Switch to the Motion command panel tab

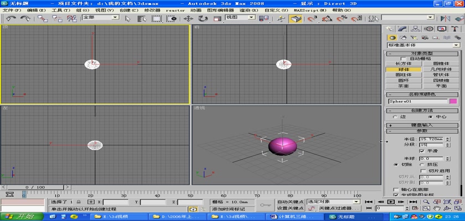point(429,29)
